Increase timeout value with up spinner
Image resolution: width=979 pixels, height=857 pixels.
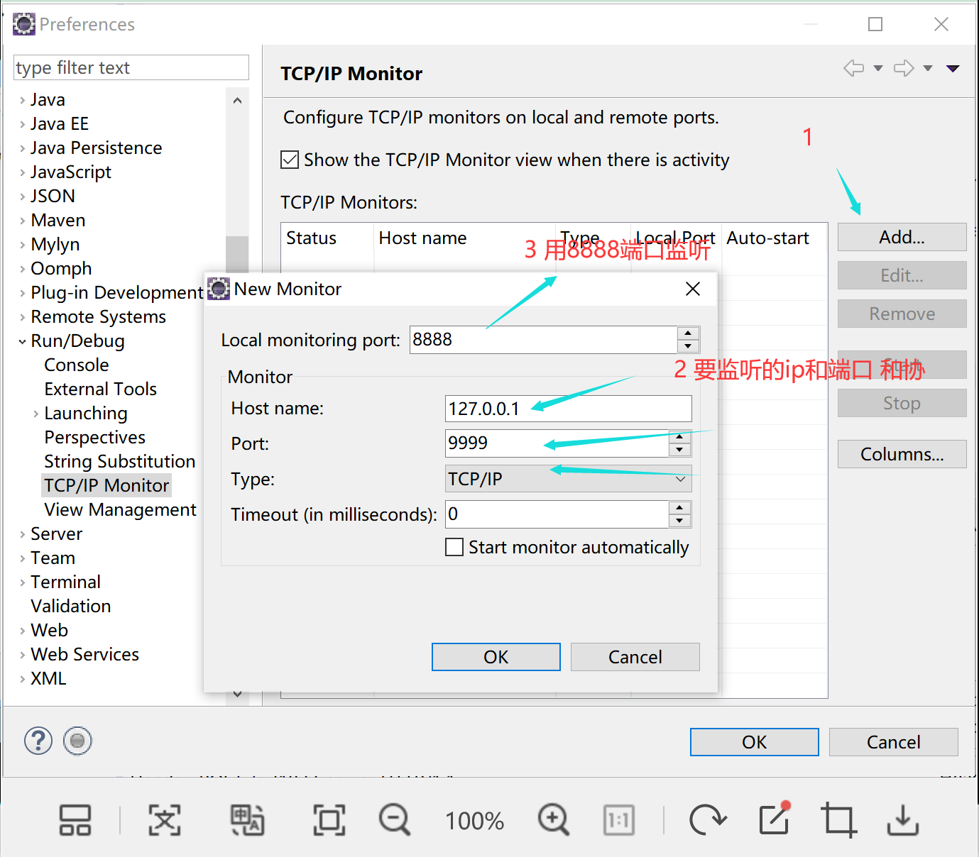tap(679, 508)
